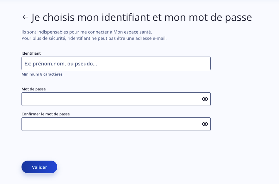Screen dimensions: 279x184
Task: Focus the Identifiant text field
Action: point(116,64)
